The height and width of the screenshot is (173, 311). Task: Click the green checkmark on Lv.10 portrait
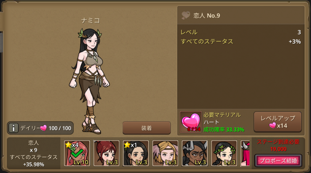click(x=77, y=153)
